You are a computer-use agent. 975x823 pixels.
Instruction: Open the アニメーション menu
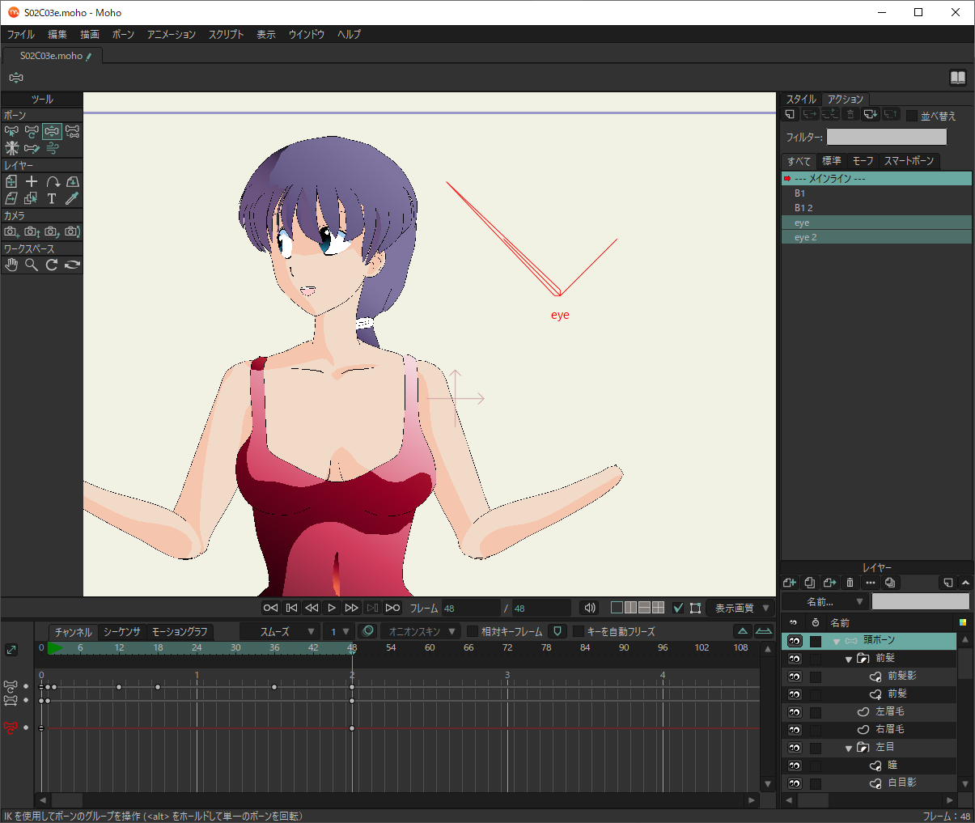[172, 35]
